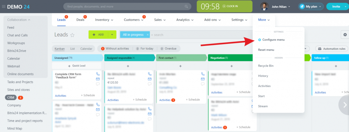The width and height of the screenshot is (349, 132).
Task: Add lead in follow up column plus
Action: coord(336,66)
